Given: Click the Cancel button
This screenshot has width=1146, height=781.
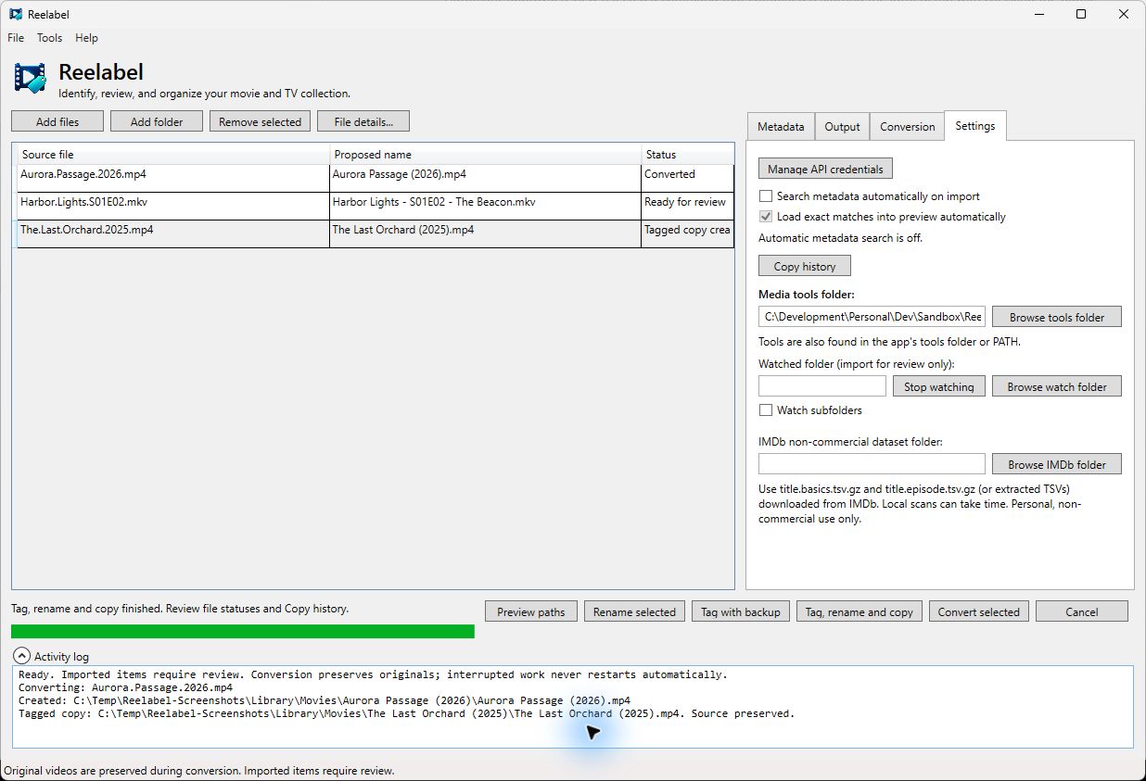Looking at the screenshot, I should coord(1082,611).
